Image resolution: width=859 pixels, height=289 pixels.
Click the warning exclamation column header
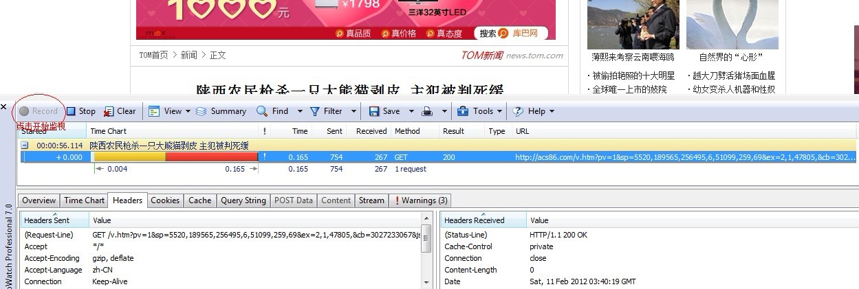264,131
